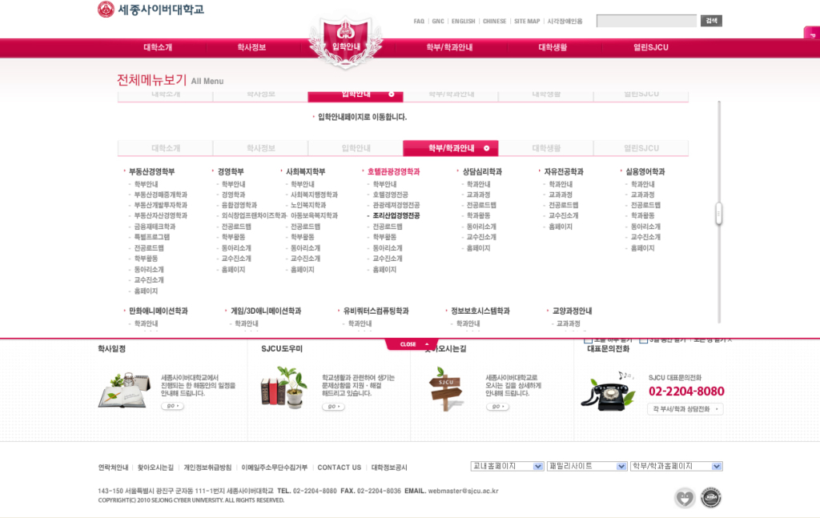Image resolution: width=820 pixels, height=518 pixels.
Task: Open the highlighted 호텔관광경영학과 heading
Action: (x=393, y=171)
